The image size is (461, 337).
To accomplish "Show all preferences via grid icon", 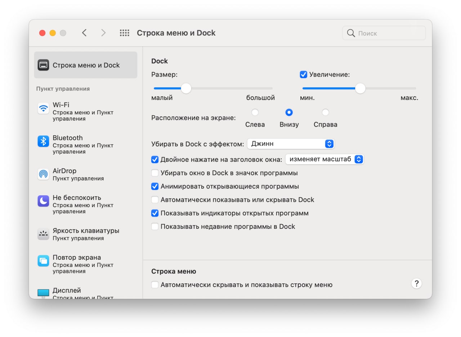I will pyautogui.click(x=124, y=33).
